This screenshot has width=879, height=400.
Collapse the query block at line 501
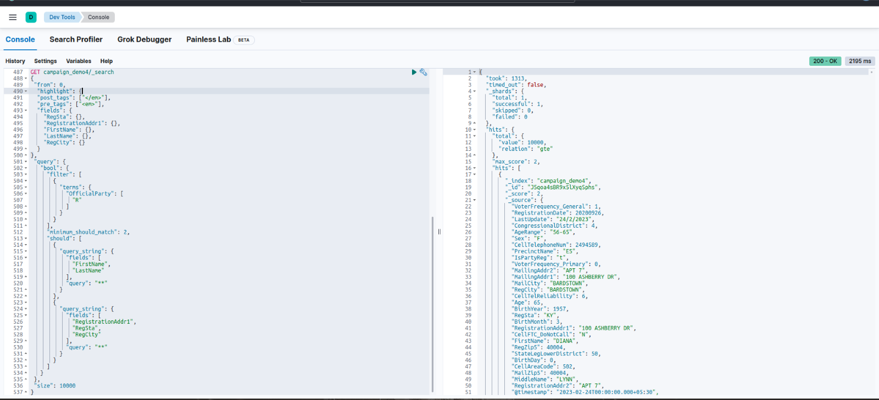[x=26, y=162]
